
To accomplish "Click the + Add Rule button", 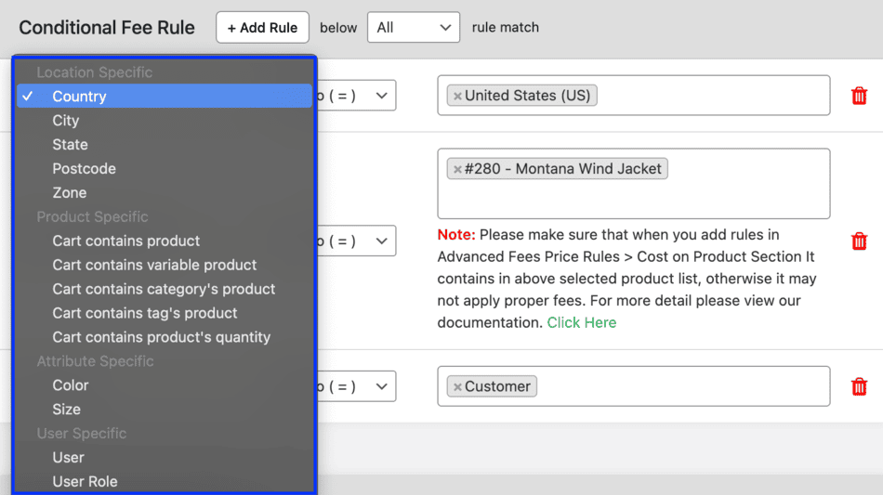I will pos(262,27).
